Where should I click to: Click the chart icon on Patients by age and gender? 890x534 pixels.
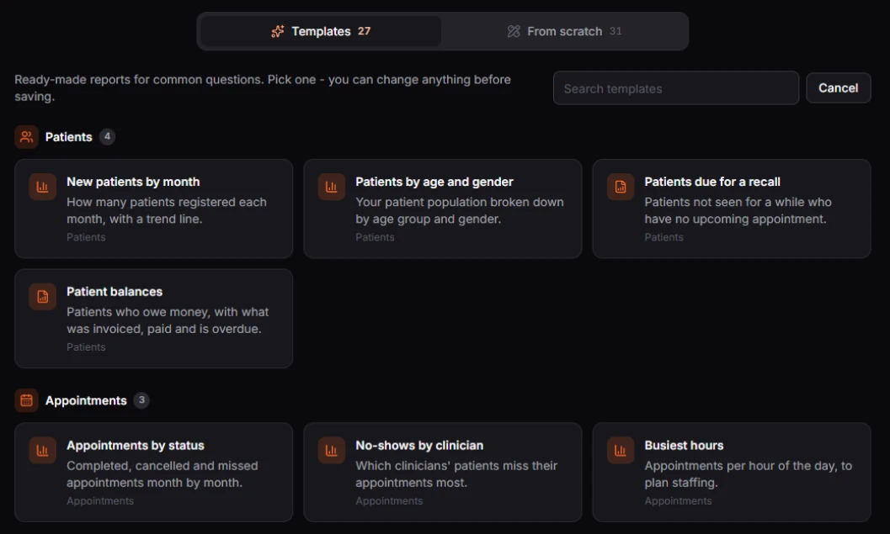332,187
